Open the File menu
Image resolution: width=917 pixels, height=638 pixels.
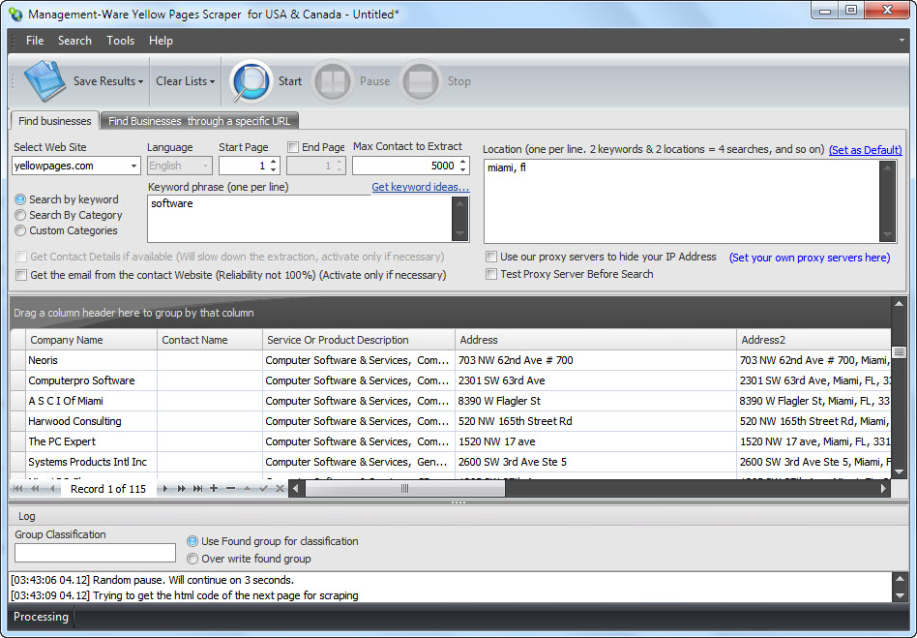point(35,41)
